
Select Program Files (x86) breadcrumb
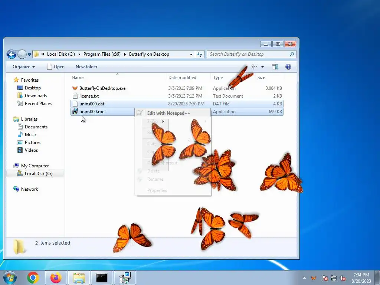[102, 54]
